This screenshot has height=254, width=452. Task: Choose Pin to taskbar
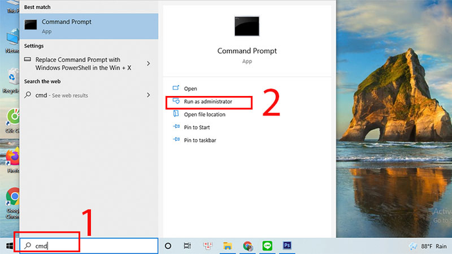[200, 141]
